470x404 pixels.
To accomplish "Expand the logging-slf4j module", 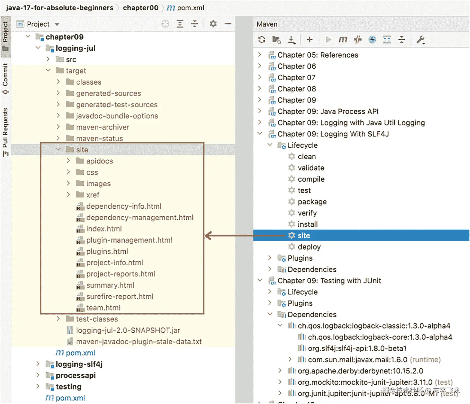I will pos(38,364).
